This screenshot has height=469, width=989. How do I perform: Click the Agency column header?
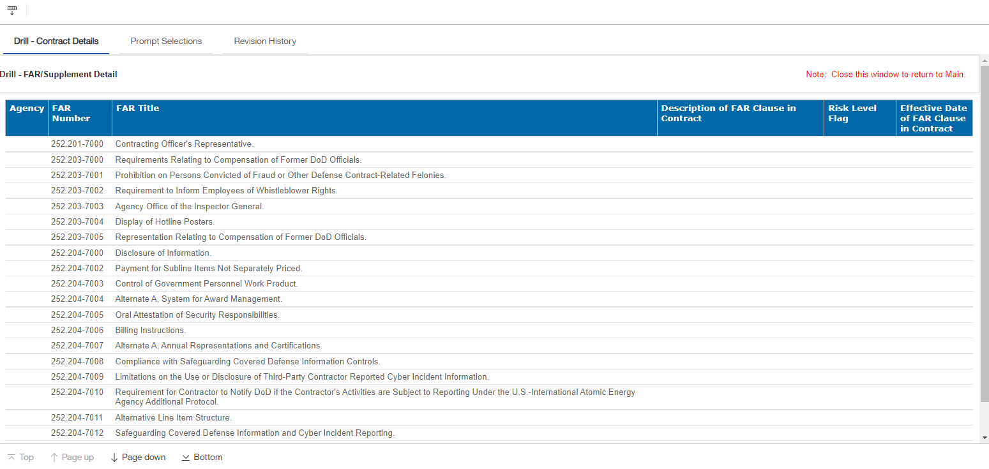(27, 108)
